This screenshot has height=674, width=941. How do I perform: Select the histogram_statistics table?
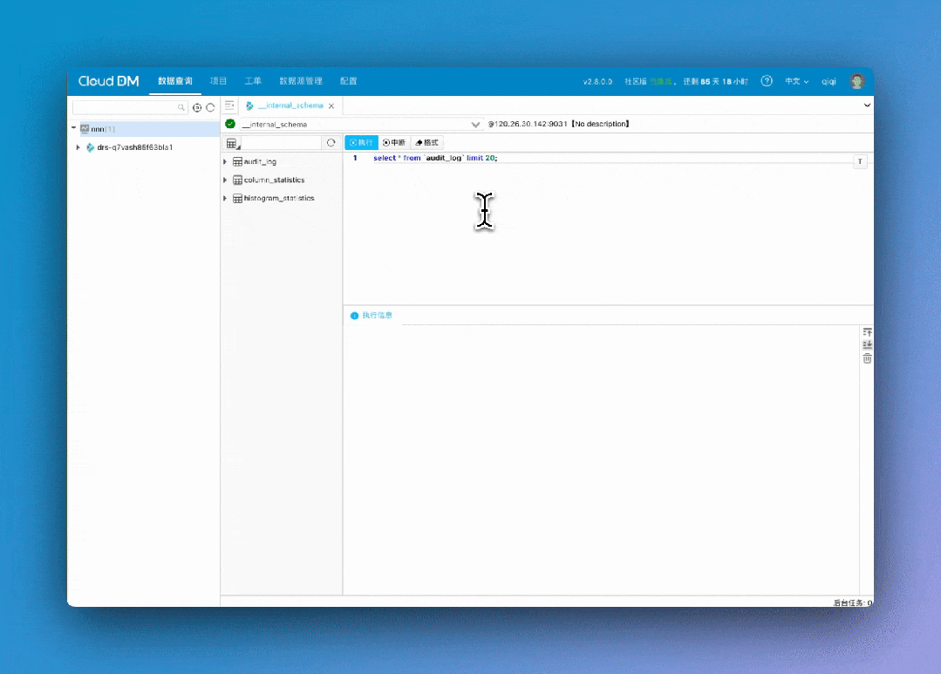click(279, 198)
